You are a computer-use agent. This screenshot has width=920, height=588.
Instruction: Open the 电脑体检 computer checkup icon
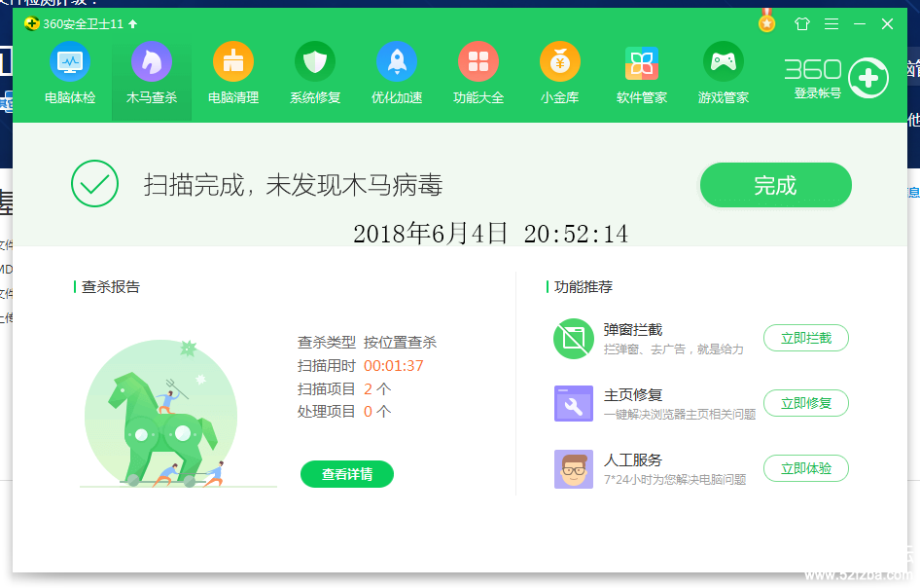[x=70, y=61]
